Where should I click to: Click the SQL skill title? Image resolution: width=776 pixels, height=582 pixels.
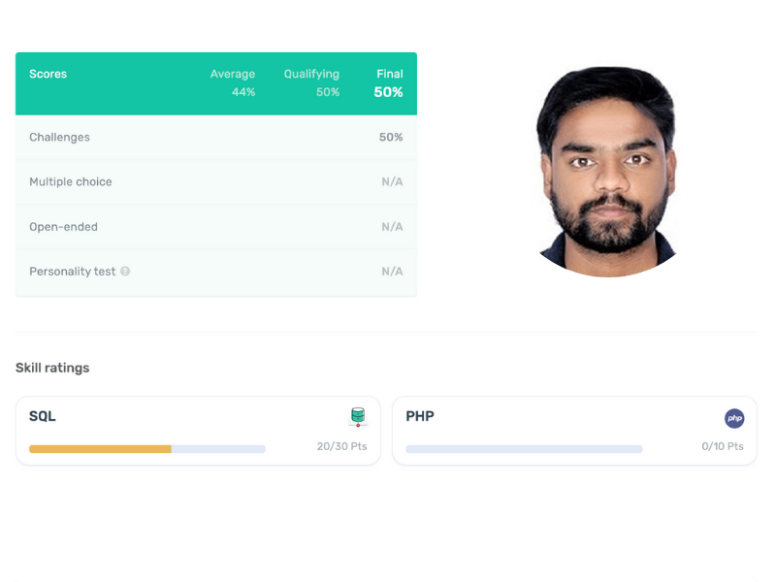pyautogui.click(x=43, y=416)
